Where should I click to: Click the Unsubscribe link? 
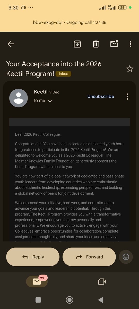click(101, 96)
